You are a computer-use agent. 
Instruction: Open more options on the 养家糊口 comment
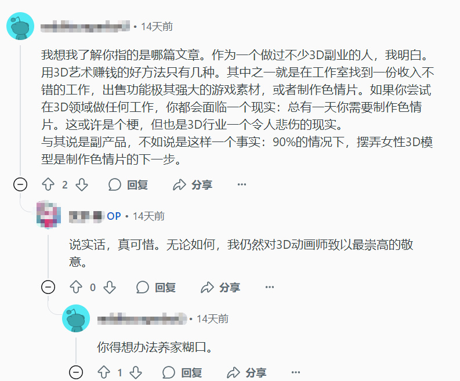tap(296, 372)
